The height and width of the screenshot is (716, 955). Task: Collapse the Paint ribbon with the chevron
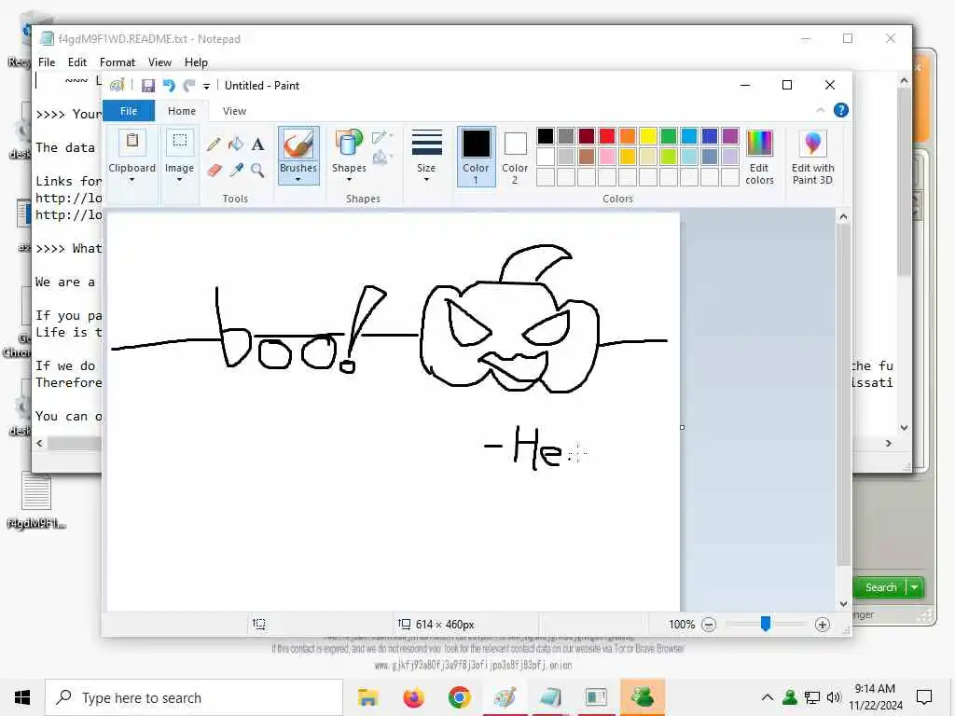tap(821, 110)
